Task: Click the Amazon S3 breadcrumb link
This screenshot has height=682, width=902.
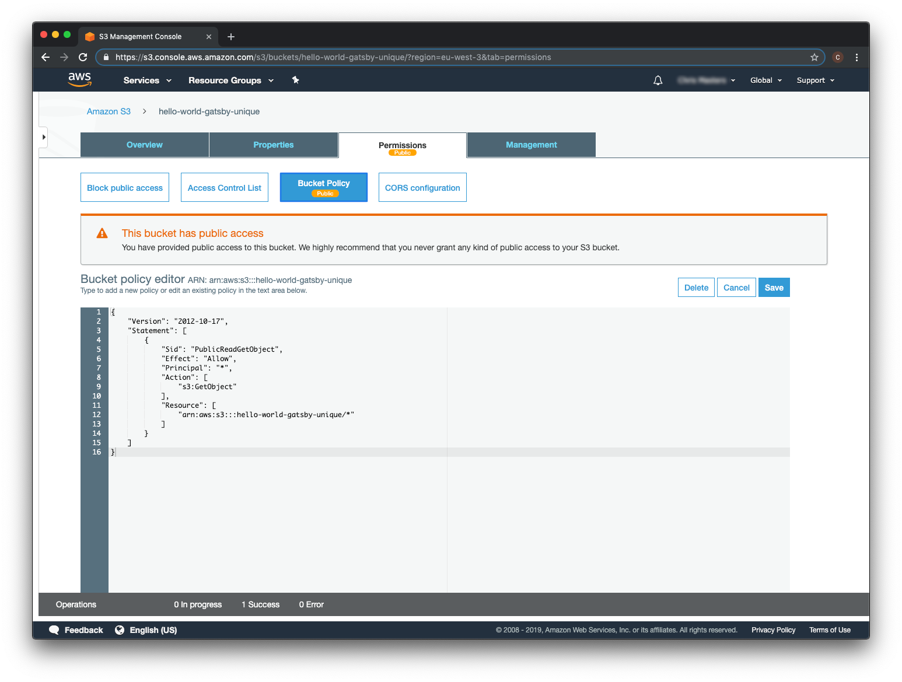Action: [109, 111]
